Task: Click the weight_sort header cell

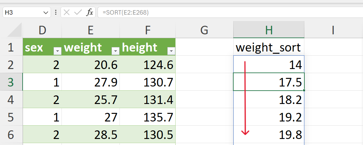Action: click(269, 47)
